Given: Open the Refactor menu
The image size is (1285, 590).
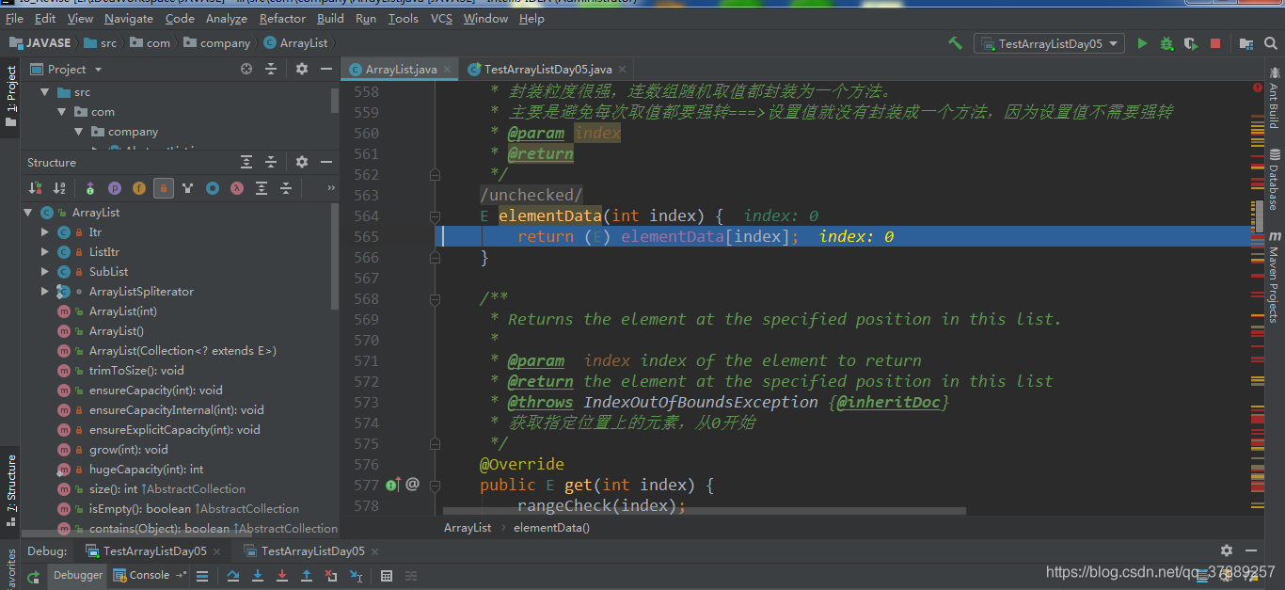Looking at the screenshot, I should click(282, 18).
